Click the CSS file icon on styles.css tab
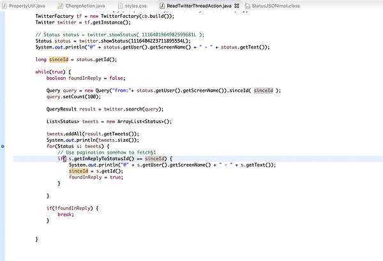 (x=120, y=6)
